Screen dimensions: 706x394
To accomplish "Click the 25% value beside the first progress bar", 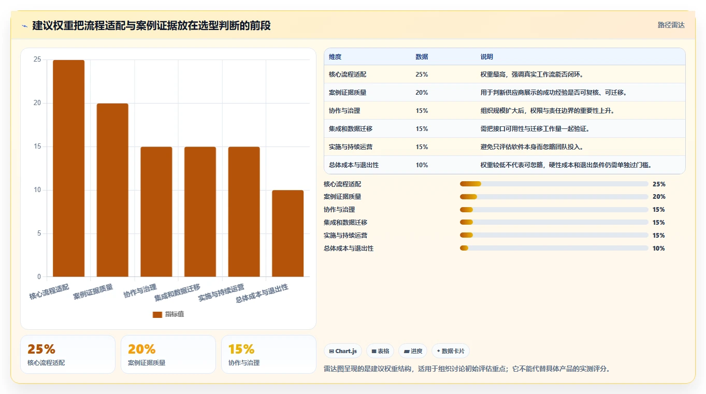I will click(659, 184).
